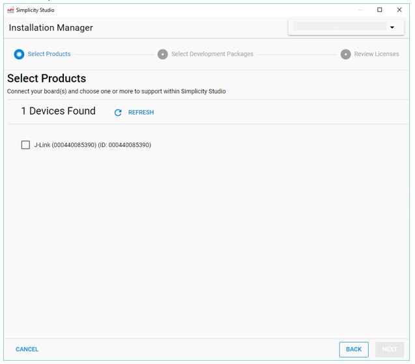Click the Select Development Packages step circle
The height and width of the screenshot is (364, 415).
pos(163,54)
